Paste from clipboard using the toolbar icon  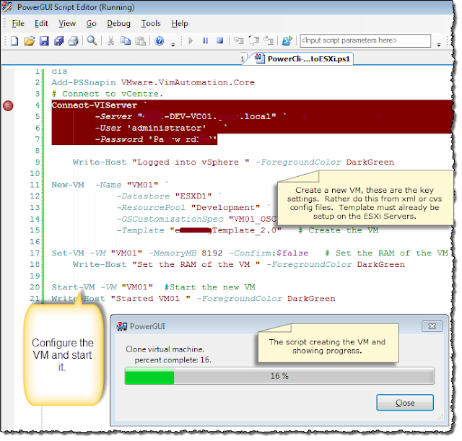point(141,40)
